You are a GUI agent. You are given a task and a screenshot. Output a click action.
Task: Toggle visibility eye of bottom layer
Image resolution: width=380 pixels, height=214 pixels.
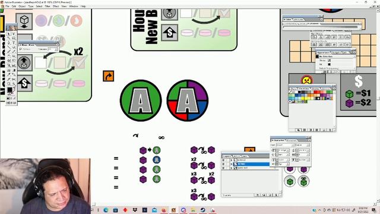(x=223, y=168)
